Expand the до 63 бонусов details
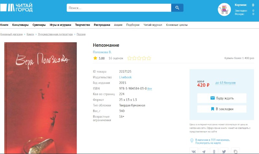This screenshot has width=259, height=154. (225, 83)
